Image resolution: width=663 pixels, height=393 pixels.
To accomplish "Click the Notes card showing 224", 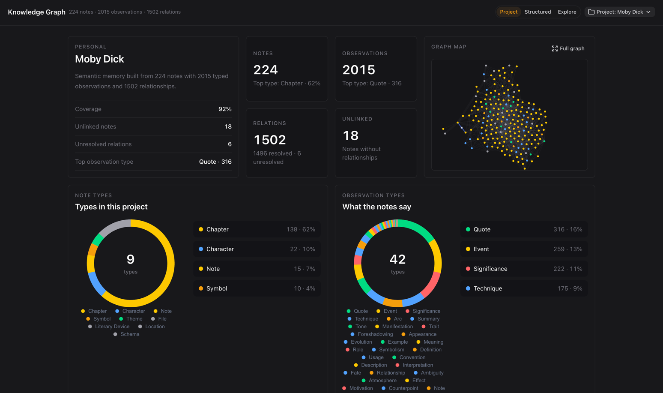I will pyautogui.click(x=287, y=69).
